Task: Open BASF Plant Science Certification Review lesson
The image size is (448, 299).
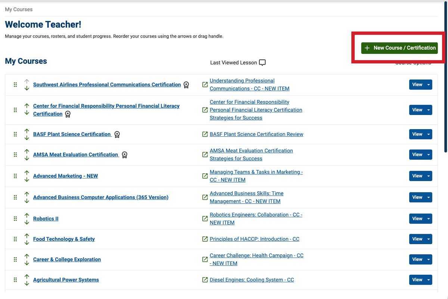Action: click(x=256, y=134)
